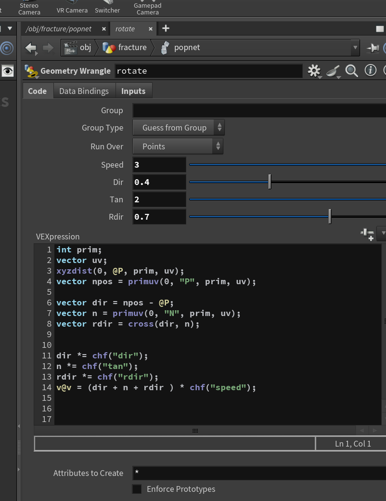The width and height of the screenshot is (386, 501).
Task: Click the Dir slider handle
Action: click(270, 182)
